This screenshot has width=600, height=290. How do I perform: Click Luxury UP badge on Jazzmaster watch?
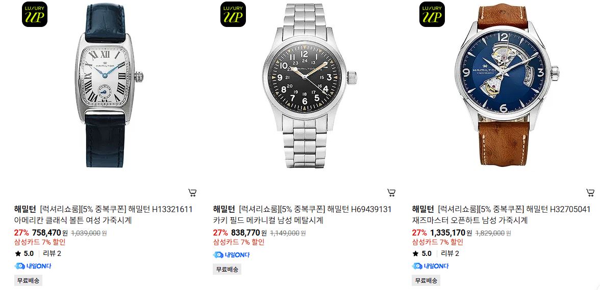(432, 14)
